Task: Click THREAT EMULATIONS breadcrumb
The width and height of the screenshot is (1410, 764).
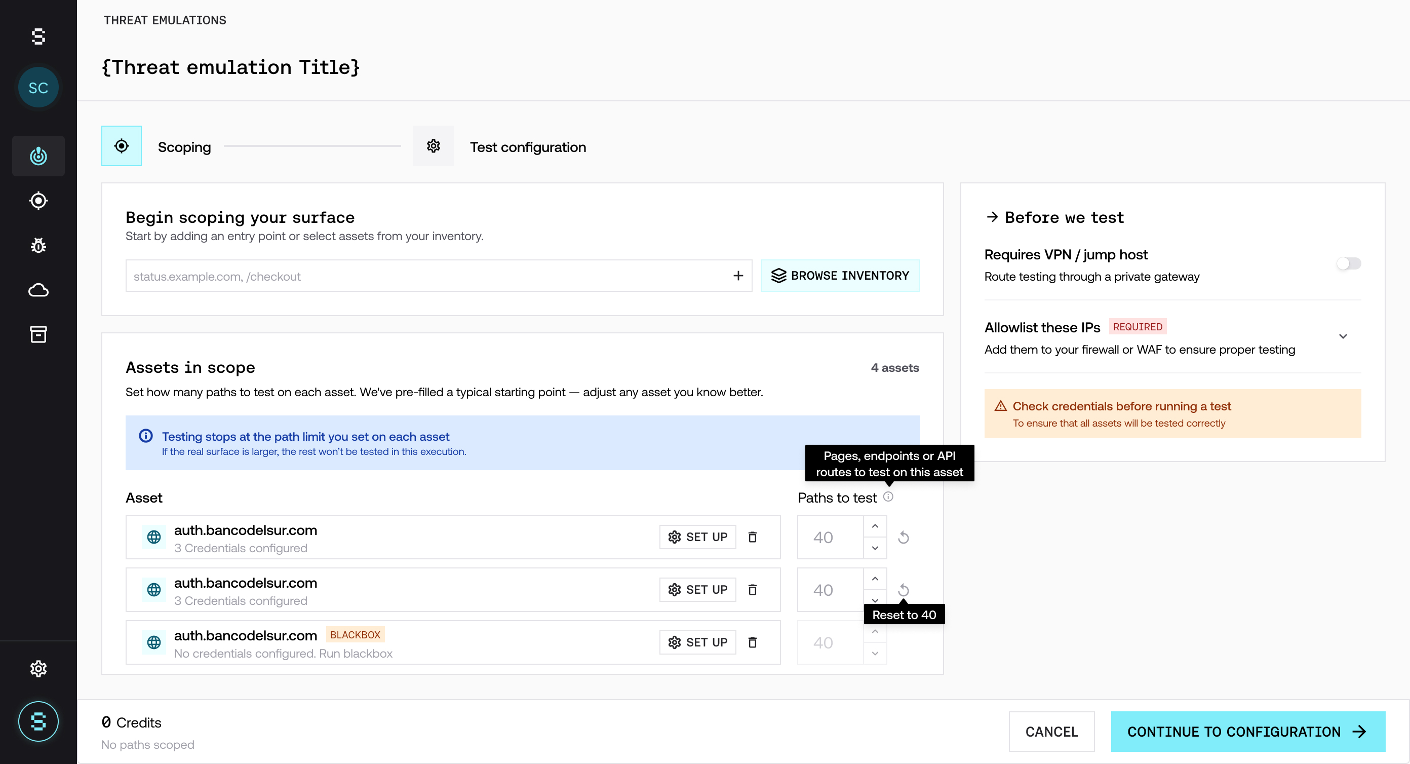Action: coord(165,20)
